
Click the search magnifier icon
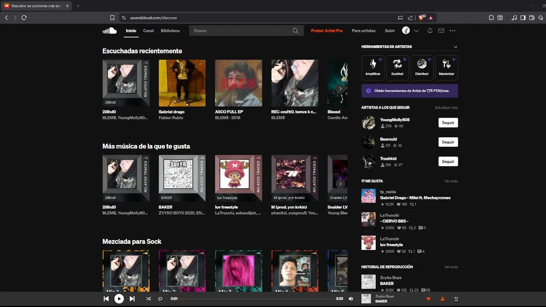coord(295,31)
